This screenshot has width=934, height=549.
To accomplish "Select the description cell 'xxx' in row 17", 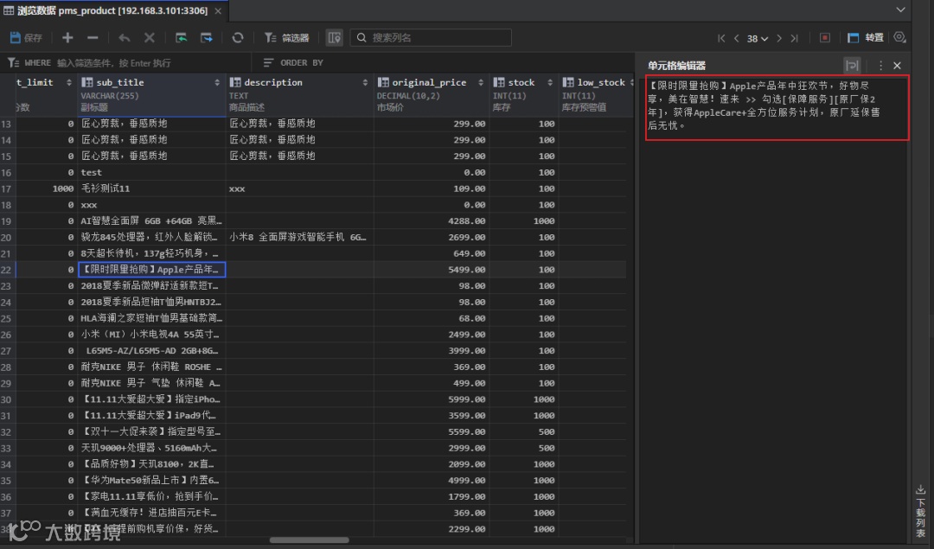I will (300, 188).
